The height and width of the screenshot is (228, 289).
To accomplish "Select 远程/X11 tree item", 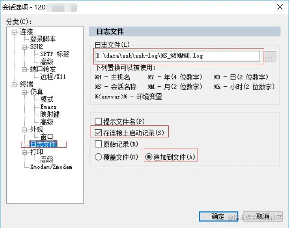I will click(53, 76).
